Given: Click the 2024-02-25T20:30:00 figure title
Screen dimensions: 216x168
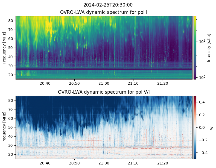Looking at the screenshot, I should [108, 5].
